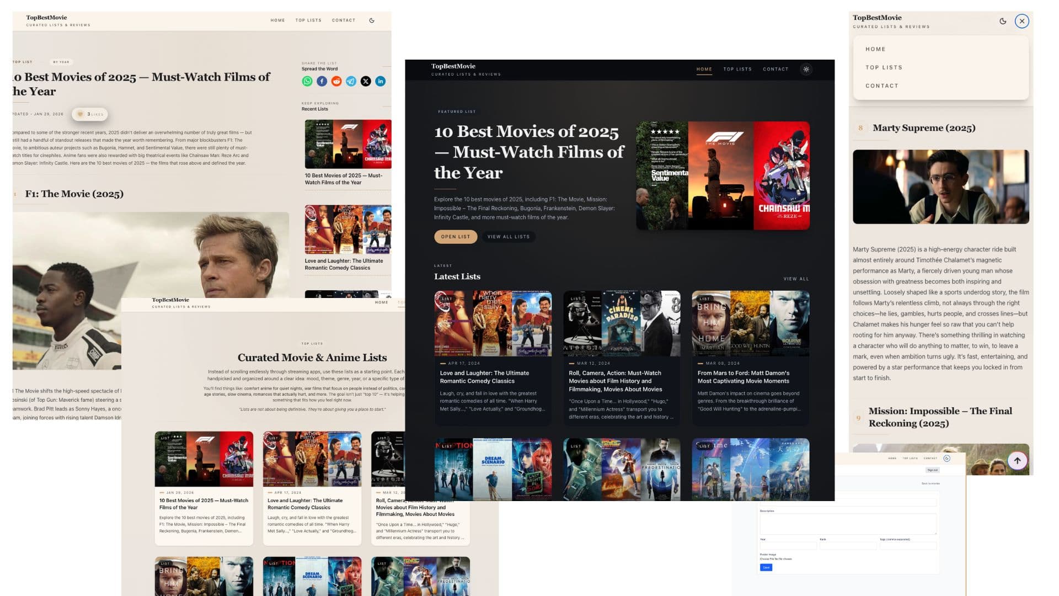Share the list to Reddit

336,81
